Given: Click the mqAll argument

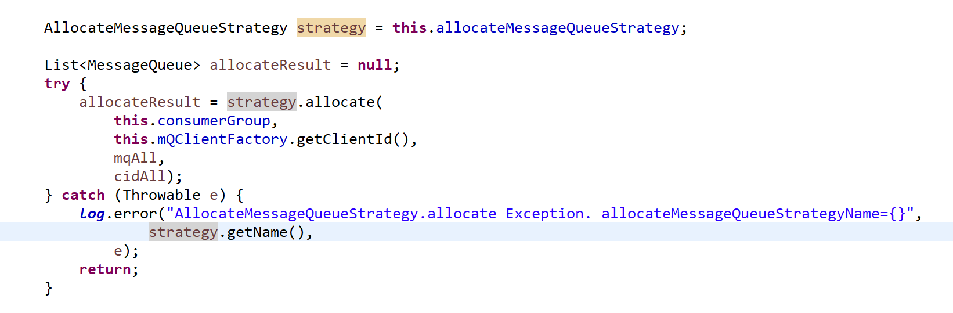Looking at the screenshot, I should (135, 158).
